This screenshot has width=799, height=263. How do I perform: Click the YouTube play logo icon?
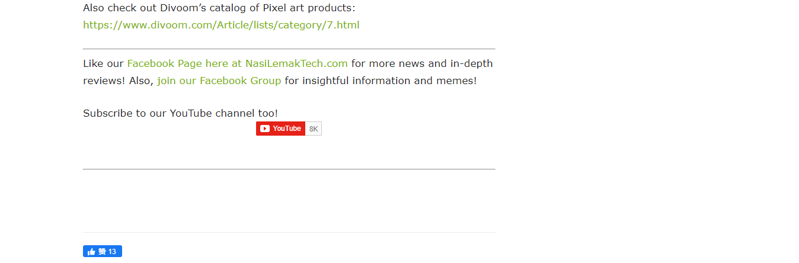click(x=265, y=129)
